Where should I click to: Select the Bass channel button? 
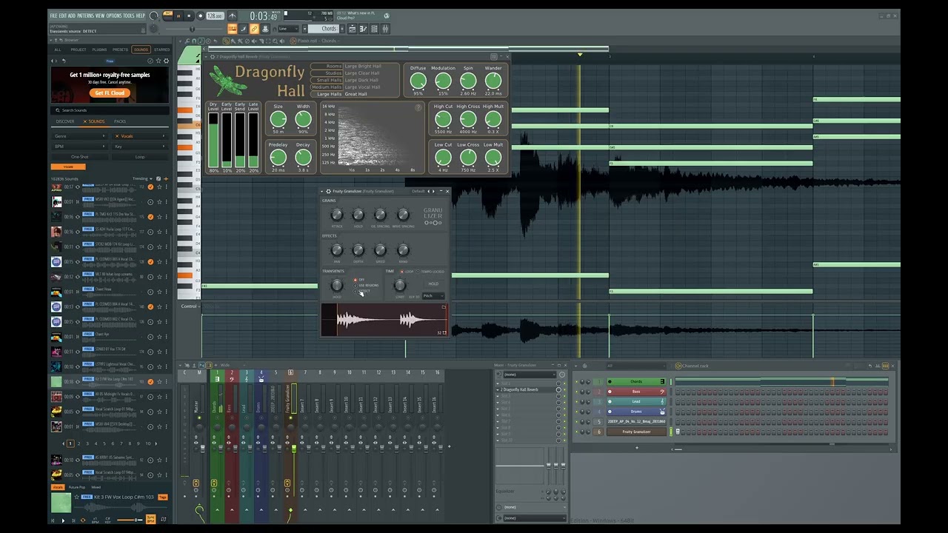[x=636, y=392]
